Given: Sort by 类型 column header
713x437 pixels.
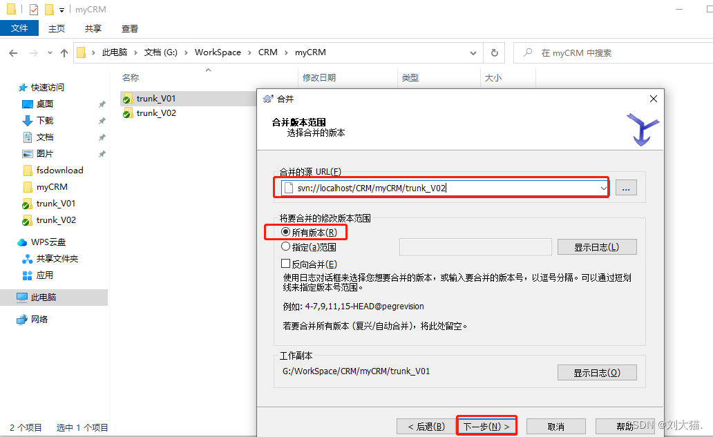Looking at the screenshot, I should pos(410,78).
